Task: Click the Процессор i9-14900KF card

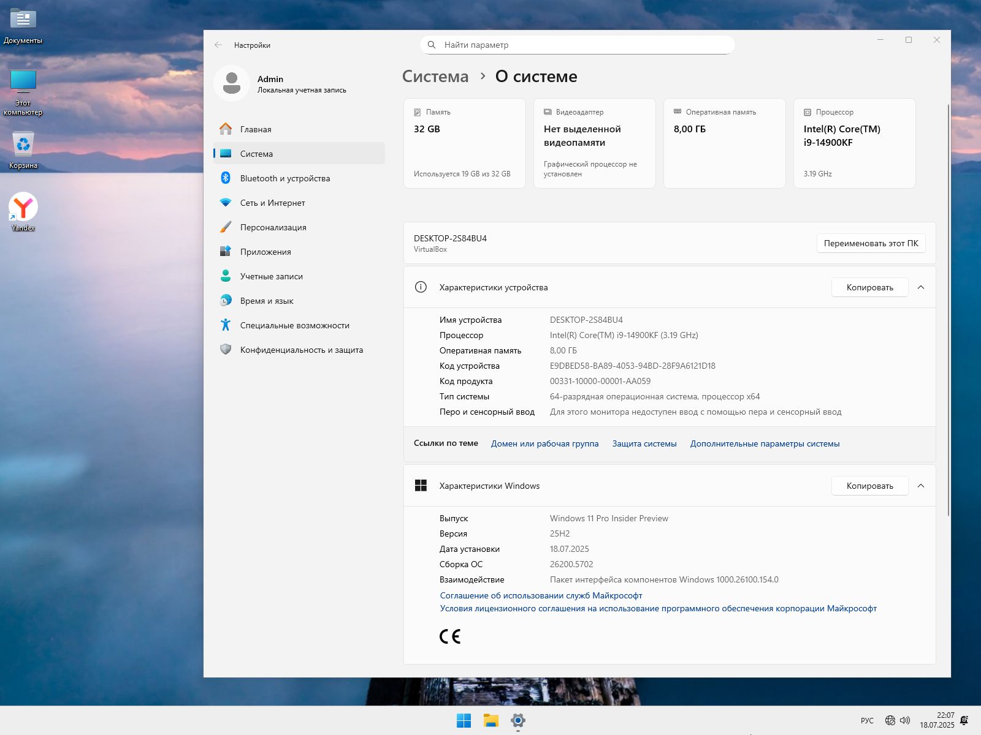Action: pos(854,143)
